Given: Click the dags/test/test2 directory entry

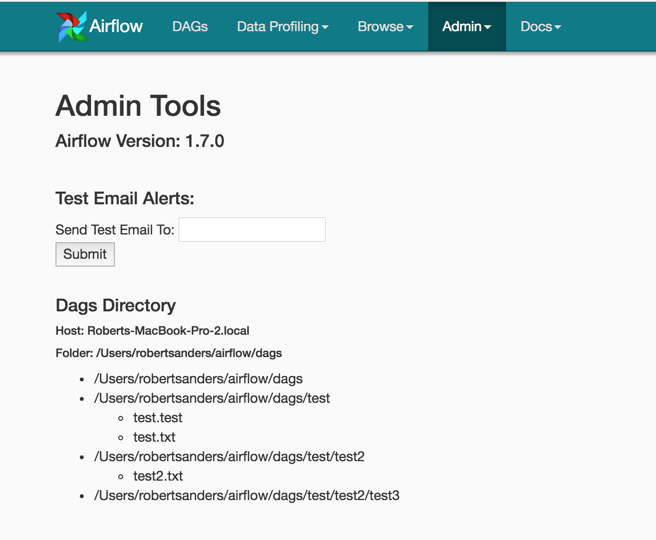Looking at the screenshot, I should point(229,456).
